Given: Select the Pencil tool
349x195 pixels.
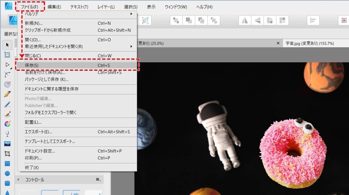Looking at the screenshot, I should tap(7, 104).
